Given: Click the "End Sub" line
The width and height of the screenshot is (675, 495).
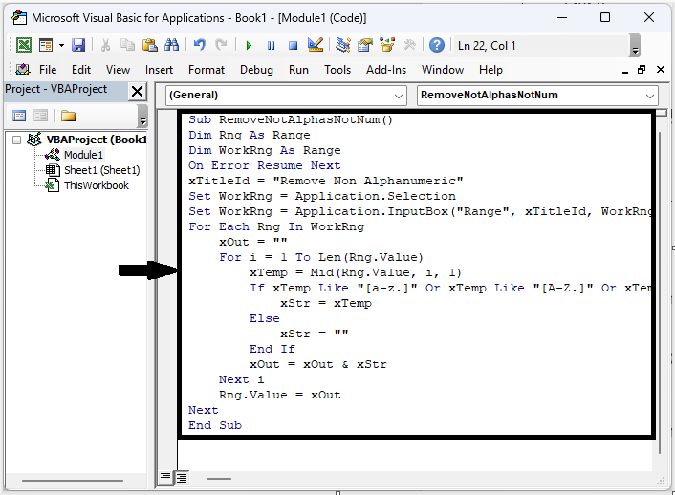Looking at the screenshot, I should pyautogui.click(x=215, y=425).
